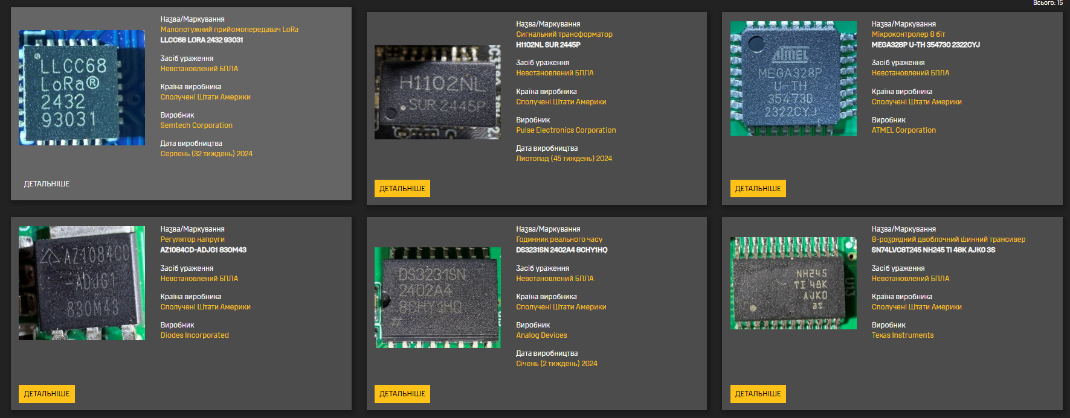Click ДЕТАЛЬНІШЕ on the LLCC68 LoRa card
Viewport: 1070px width, 418px height.
pos(47,184)
